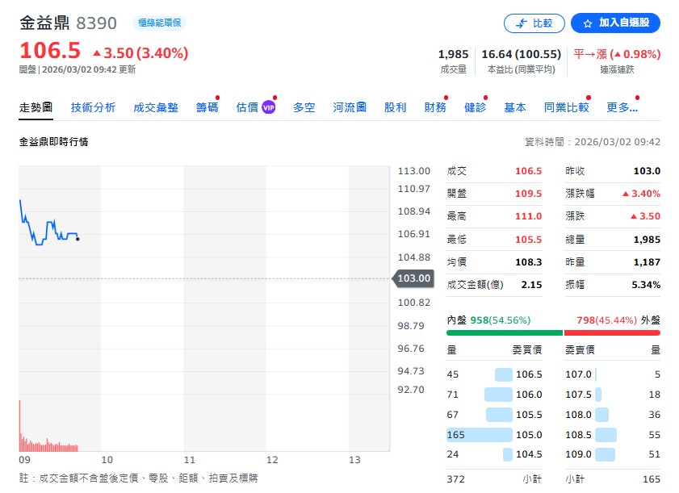
Task: Toggle the 走勢圖 view tab
Action: coord(36,105)
